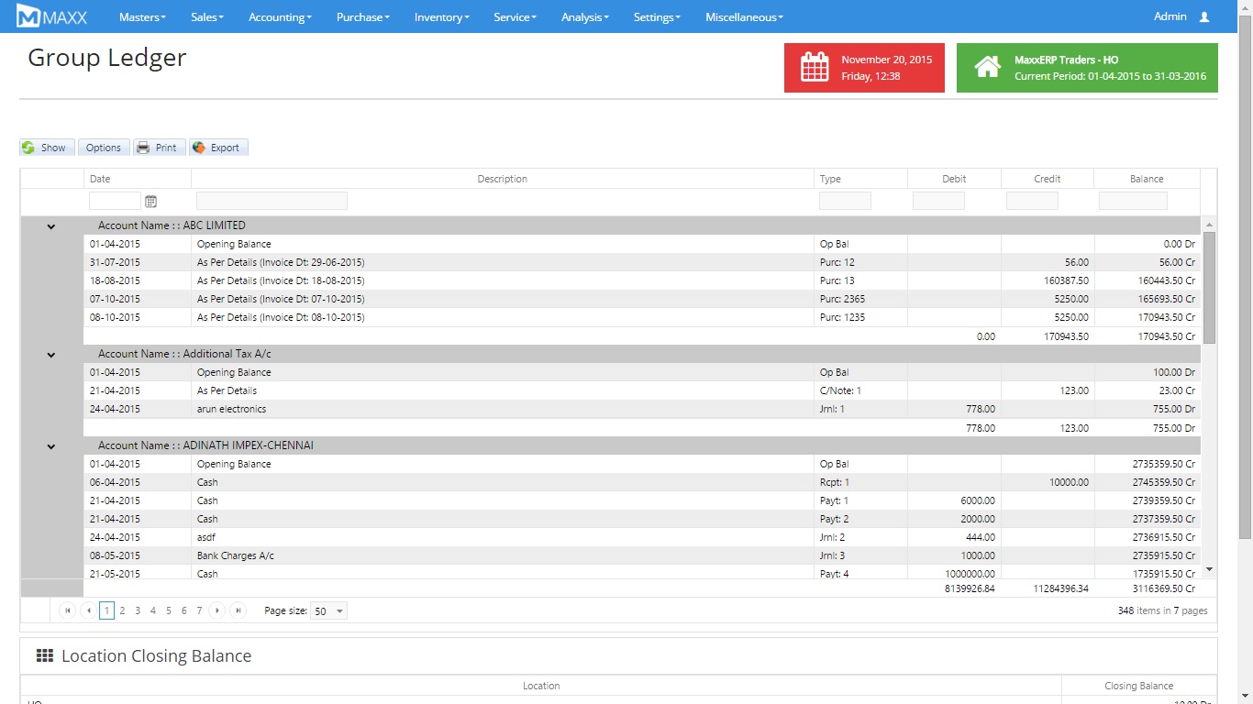Collapse the Additional Tax A/c group

point(51,355)
